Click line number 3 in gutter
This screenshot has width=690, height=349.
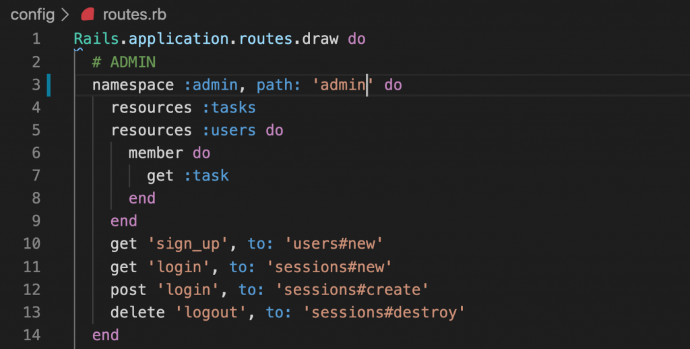point(36,84)
